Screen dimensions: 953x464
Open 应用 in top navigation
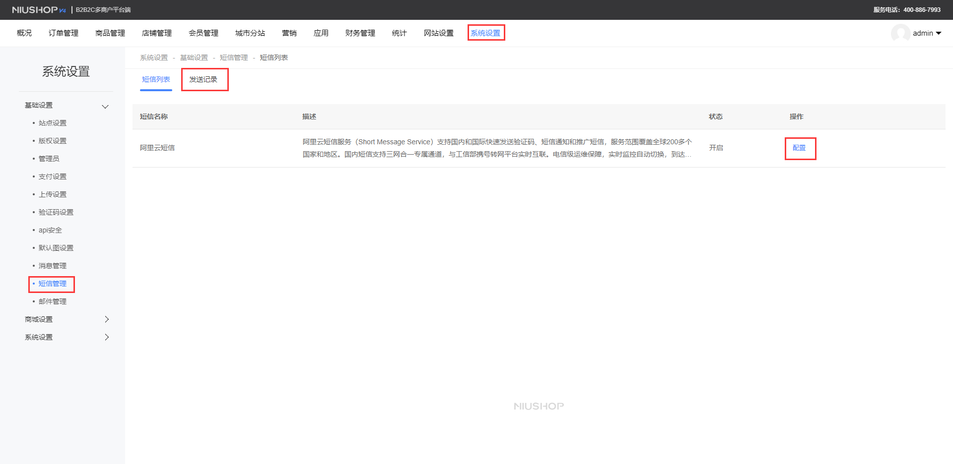[x=321, y=33]
